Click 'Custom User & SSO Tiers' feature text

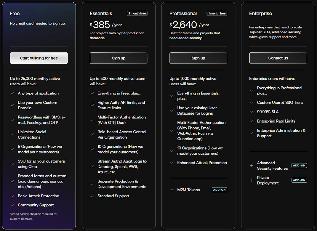[280, 102]
